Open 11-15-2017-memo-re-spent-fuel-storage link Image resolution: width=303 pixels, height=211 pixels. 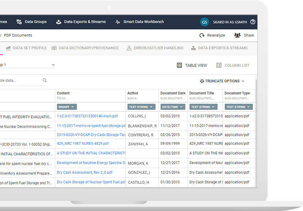click(91, 126)
